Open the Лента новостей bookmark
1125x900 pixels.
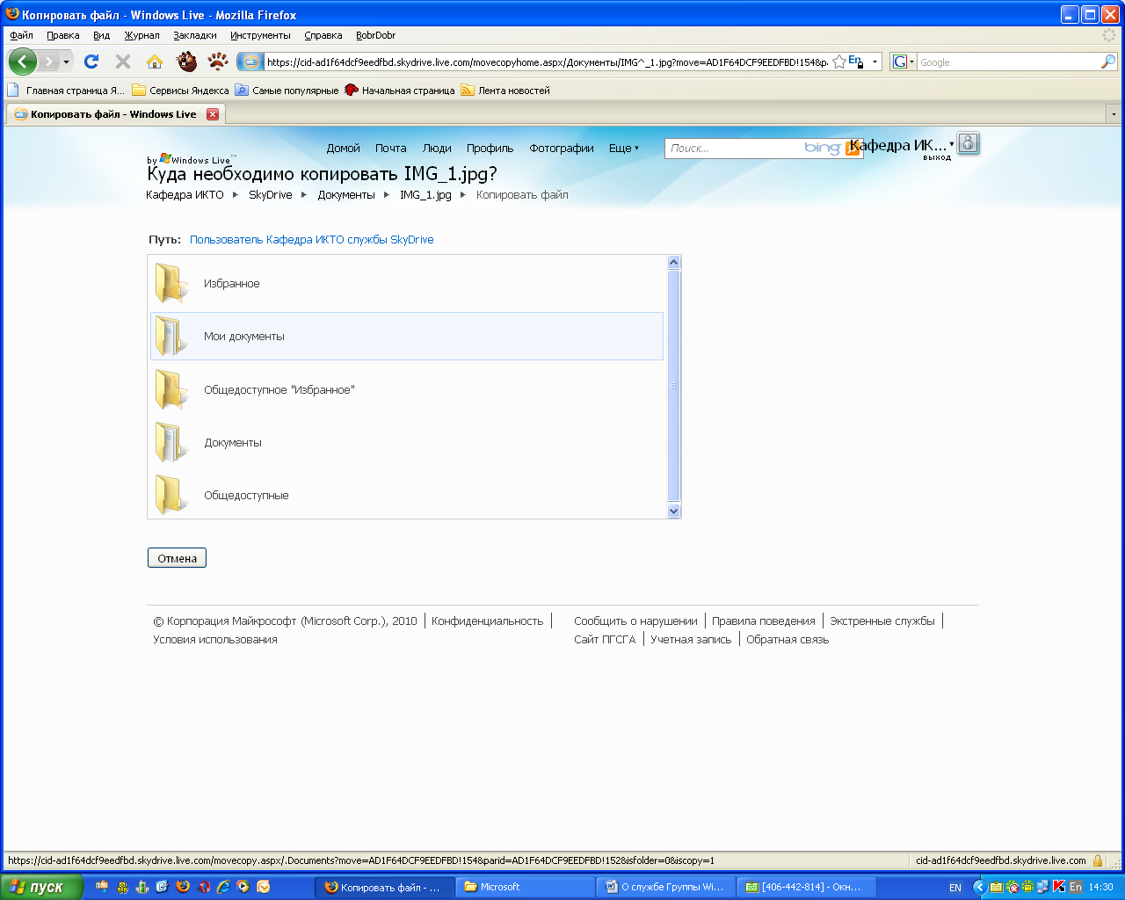pos(505,91)
